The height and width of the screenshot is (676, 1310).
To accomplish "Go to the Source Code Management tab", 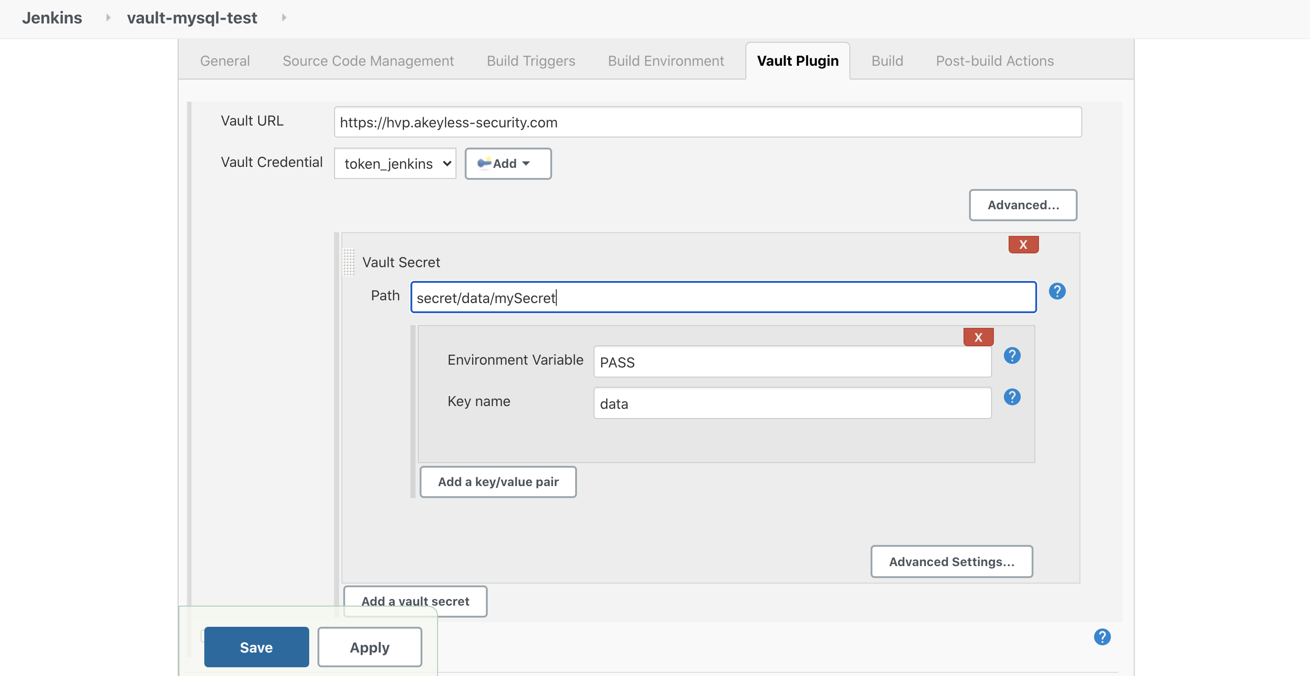I will click(368, 61).
